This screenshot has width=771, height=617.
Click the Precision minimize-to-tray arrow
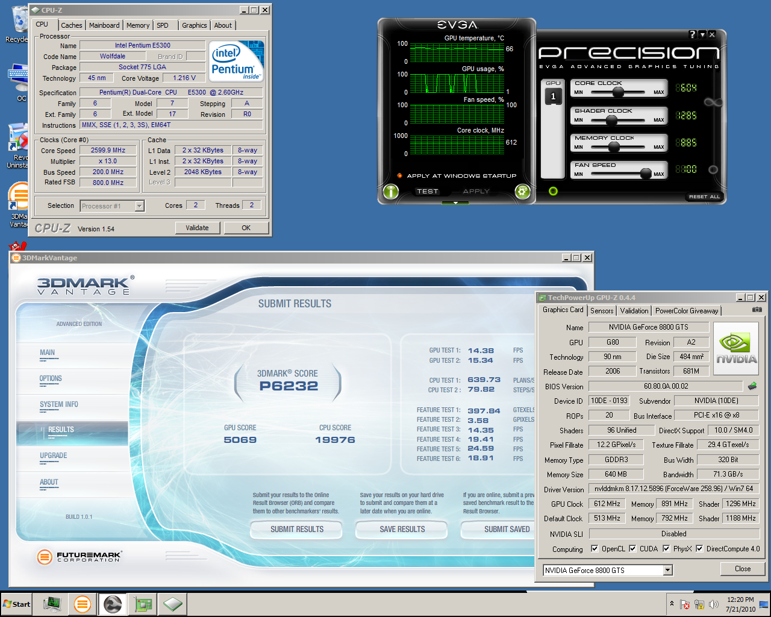tap(702, 35)
